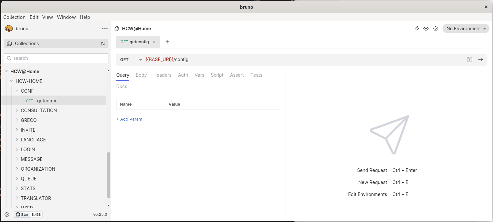
Task: Open the View menu
Action: point(48,17)
